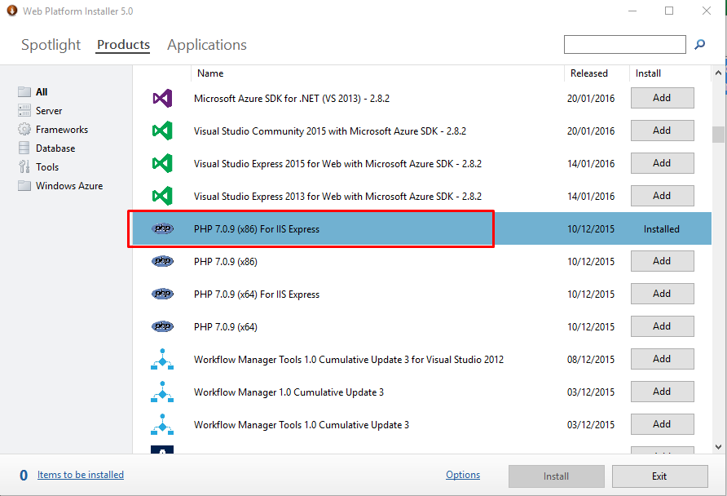The width and height of the screenshot is (727, 496).
Task: Select the Windows Azure category
Action: tap(69, 186)
